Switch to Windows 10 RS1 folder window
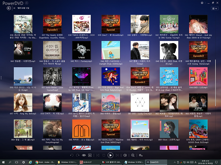Image resolution: width=221 pixels, height=165 pixels. 67,162
